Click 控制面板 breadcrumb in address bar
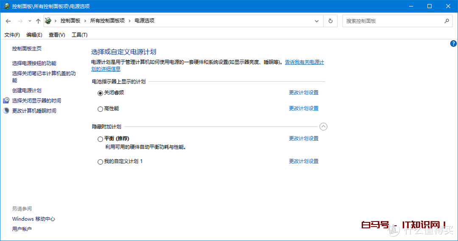The width and height of the screenshot is (458, 241). [70, 21]
